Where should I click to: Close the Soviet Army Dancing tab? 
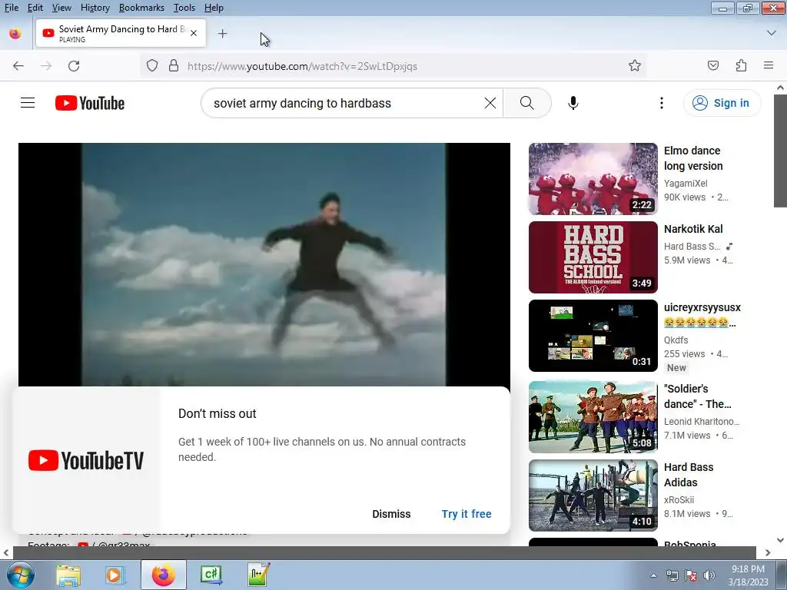(194, 33)
